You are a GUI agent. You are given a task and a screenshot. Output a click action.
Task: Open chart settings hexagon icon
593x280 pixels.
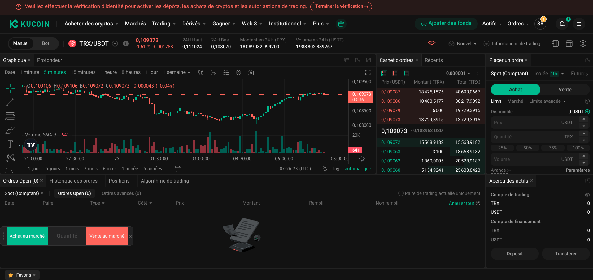(x=238, y=72)
